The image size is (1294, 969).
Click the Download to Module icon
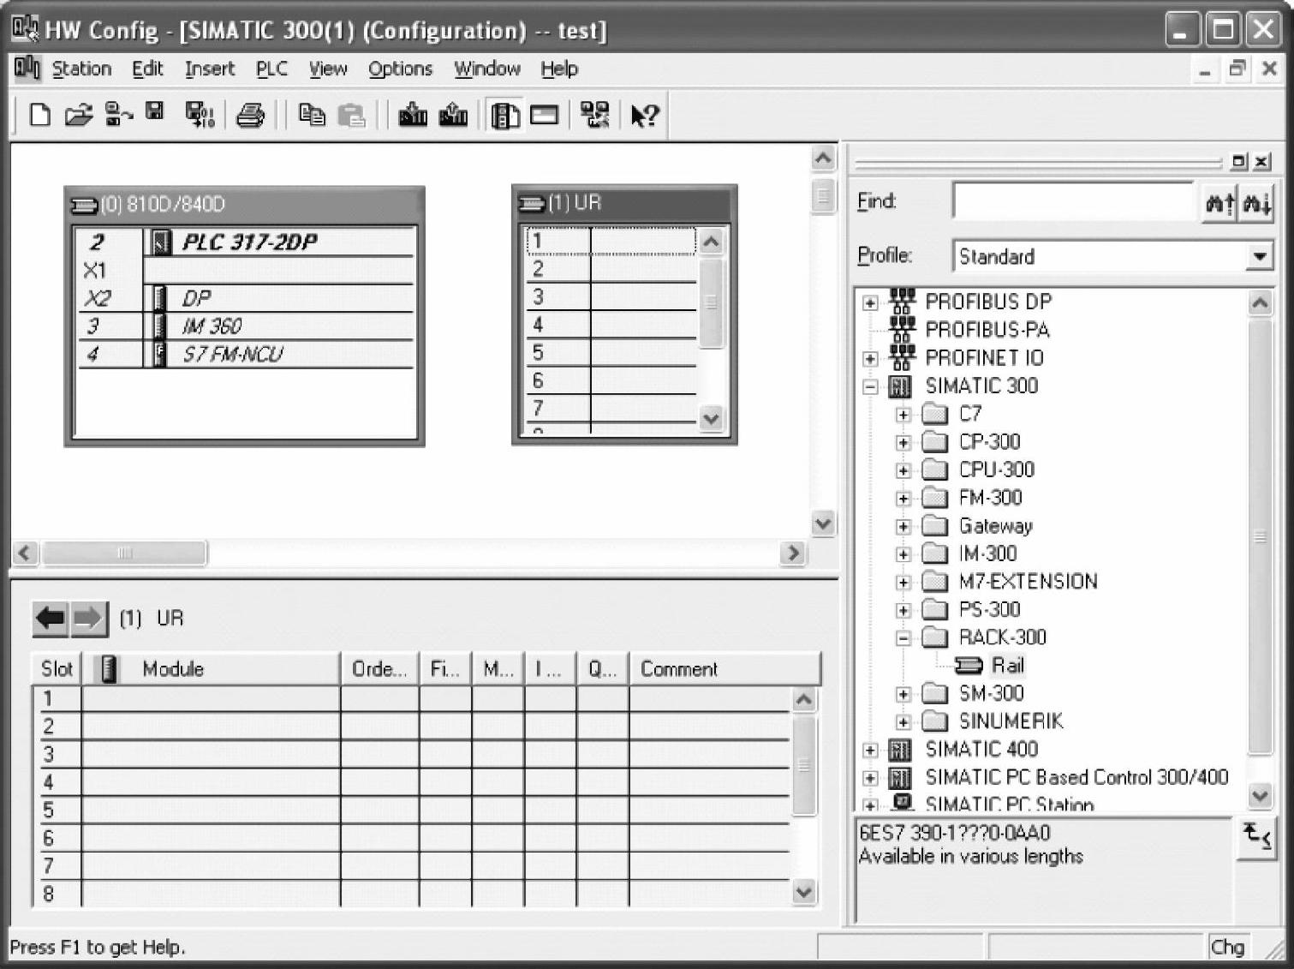[x=413, y=114]
